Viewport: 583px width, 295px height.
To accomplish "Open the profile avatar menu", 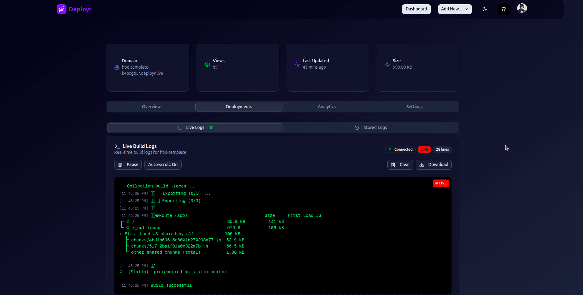I will point(522,8).
